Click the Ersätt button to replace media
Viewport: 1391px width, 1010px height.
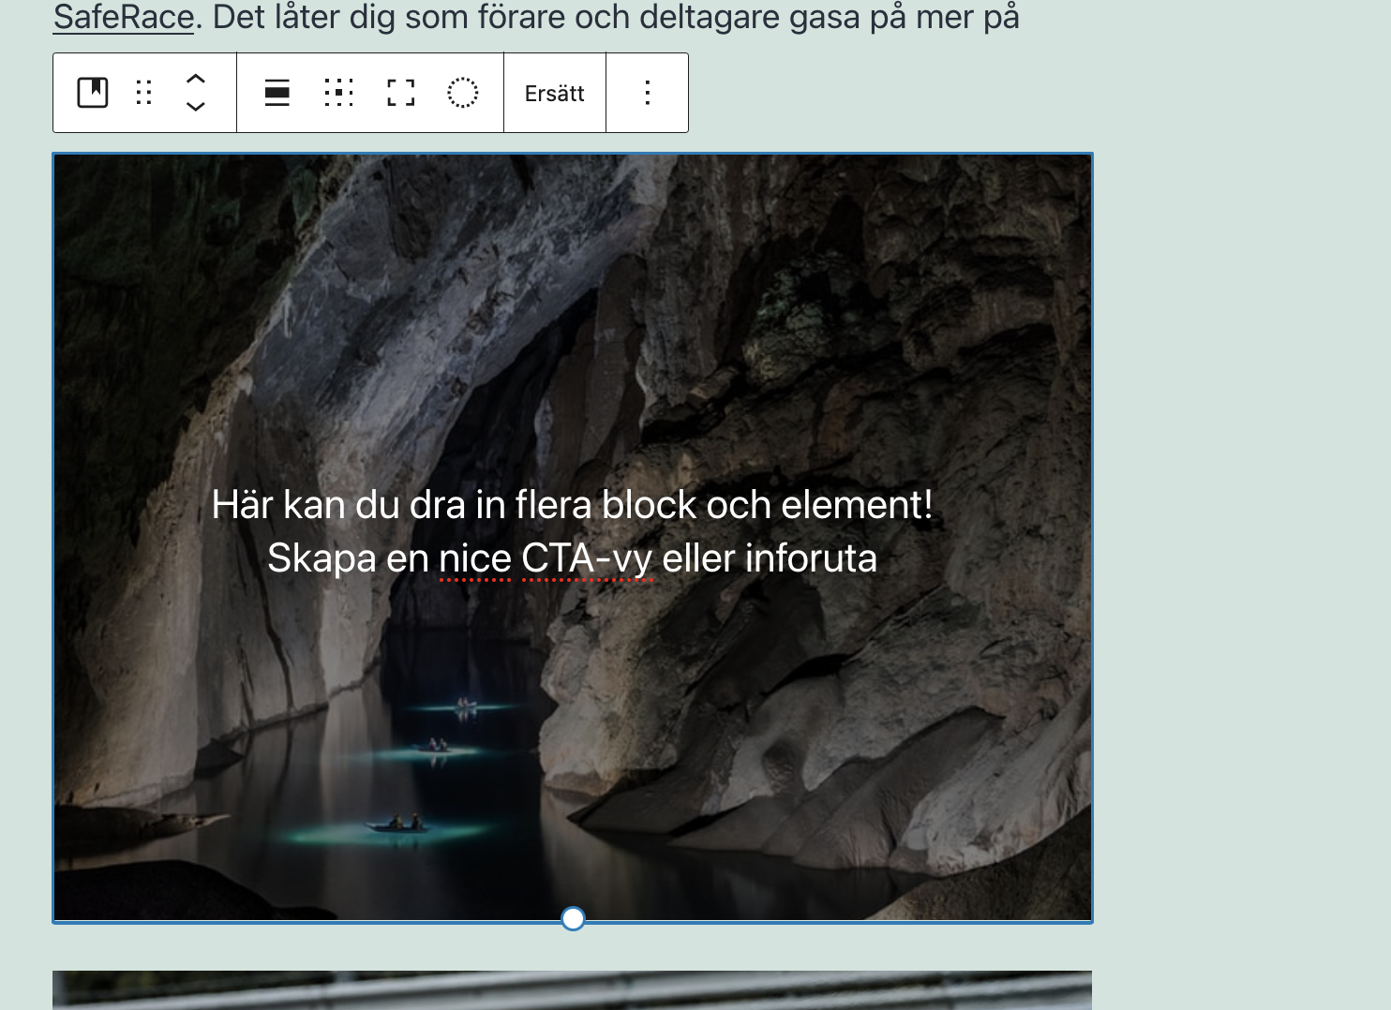coord(554,92)
